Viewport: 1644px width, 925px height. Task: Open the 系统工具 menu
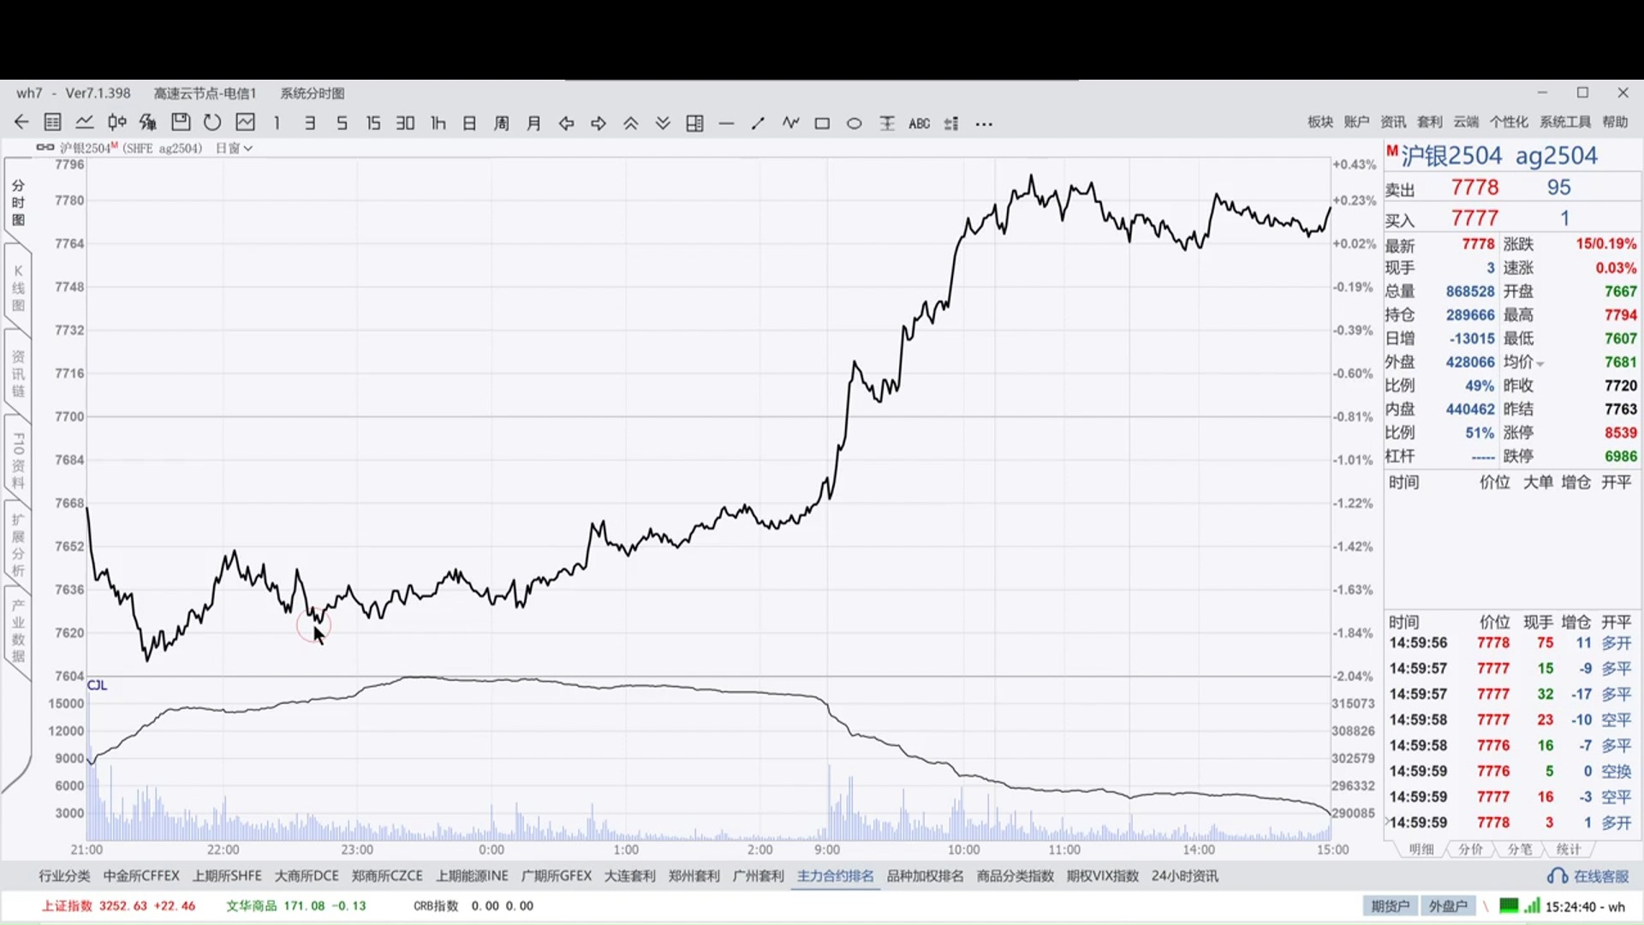tap(1565, 122)
